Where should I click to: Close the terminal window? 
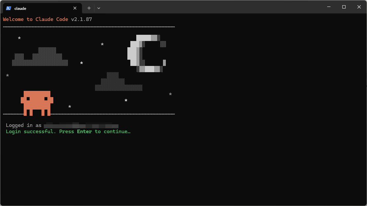click(x=359, y=7)
